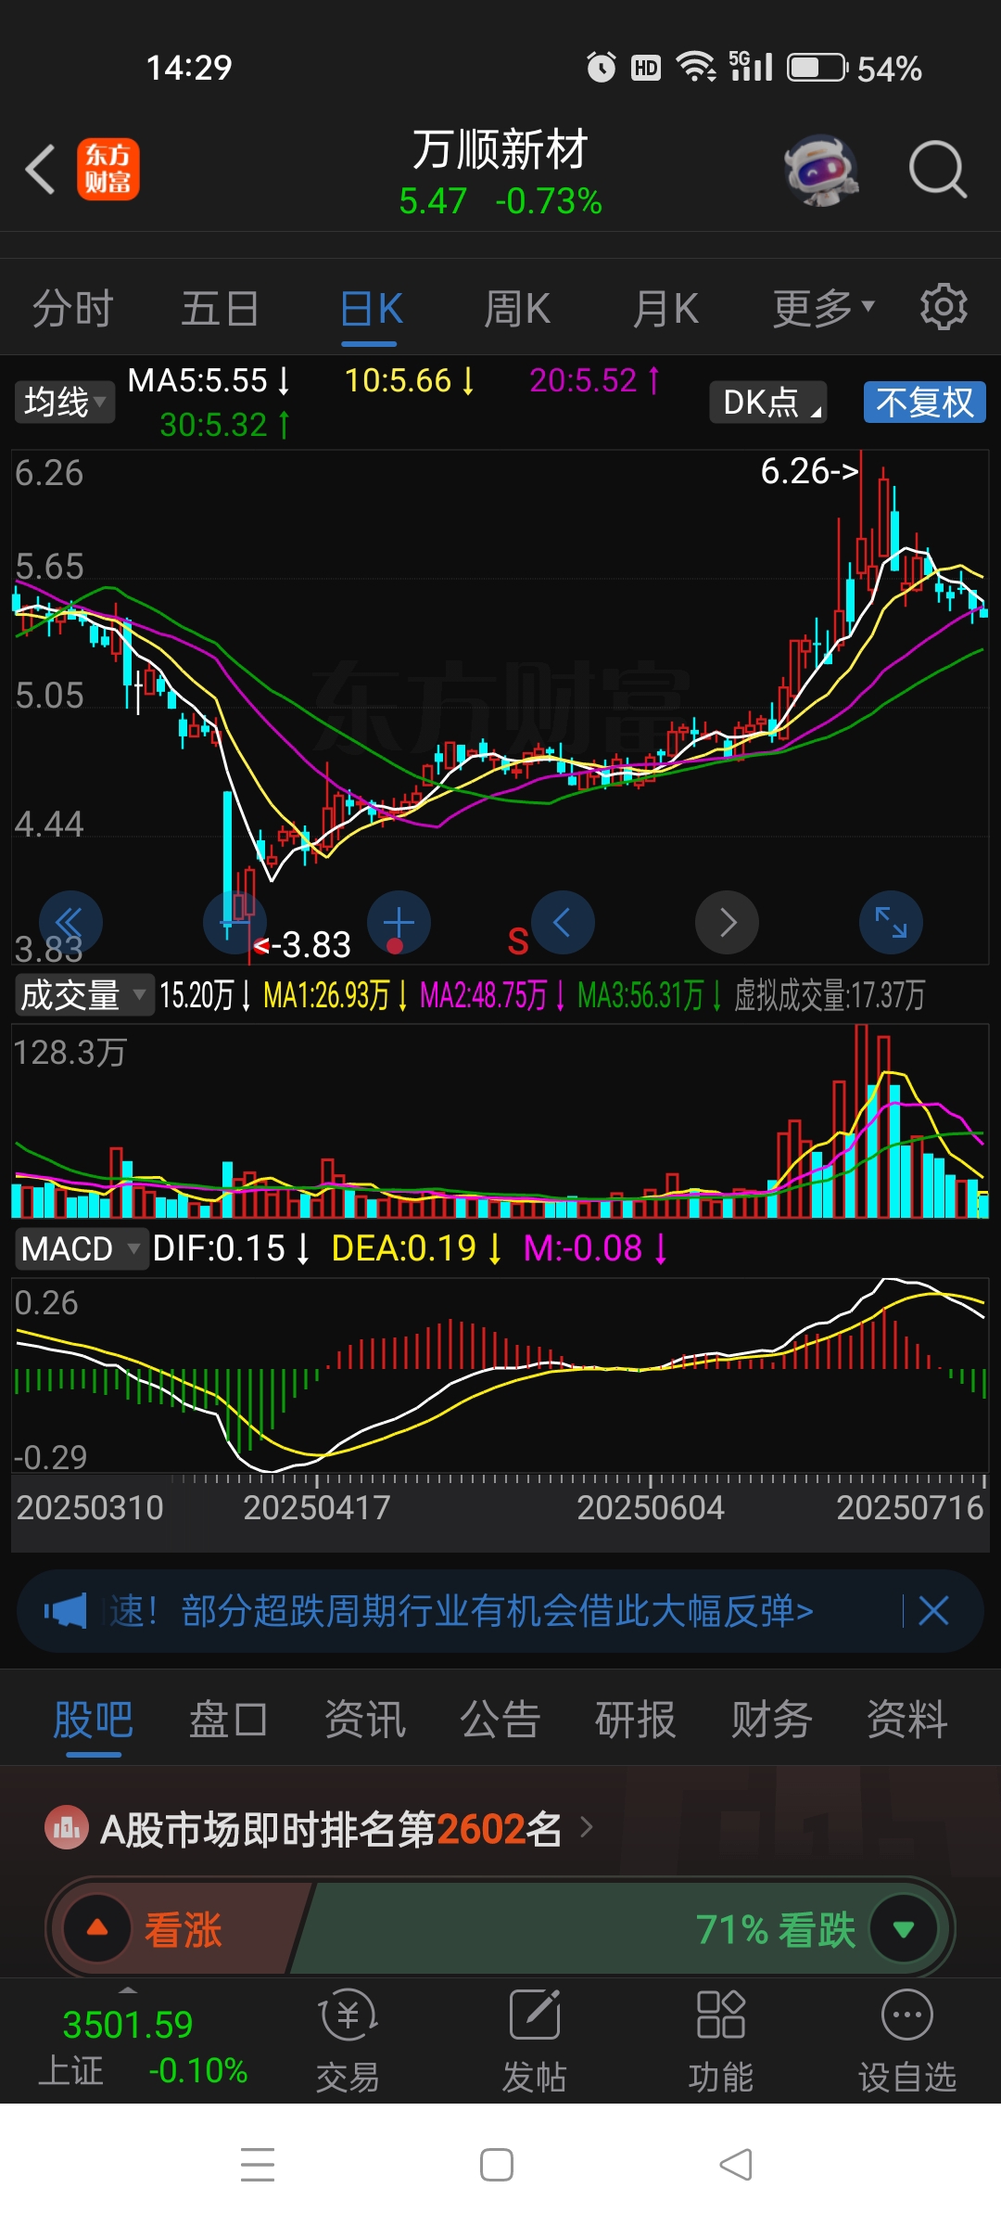Tap the ranking chart badge icon
The height and width of the screenshot is (2226, 1001).
click(x=67, y=1828)
